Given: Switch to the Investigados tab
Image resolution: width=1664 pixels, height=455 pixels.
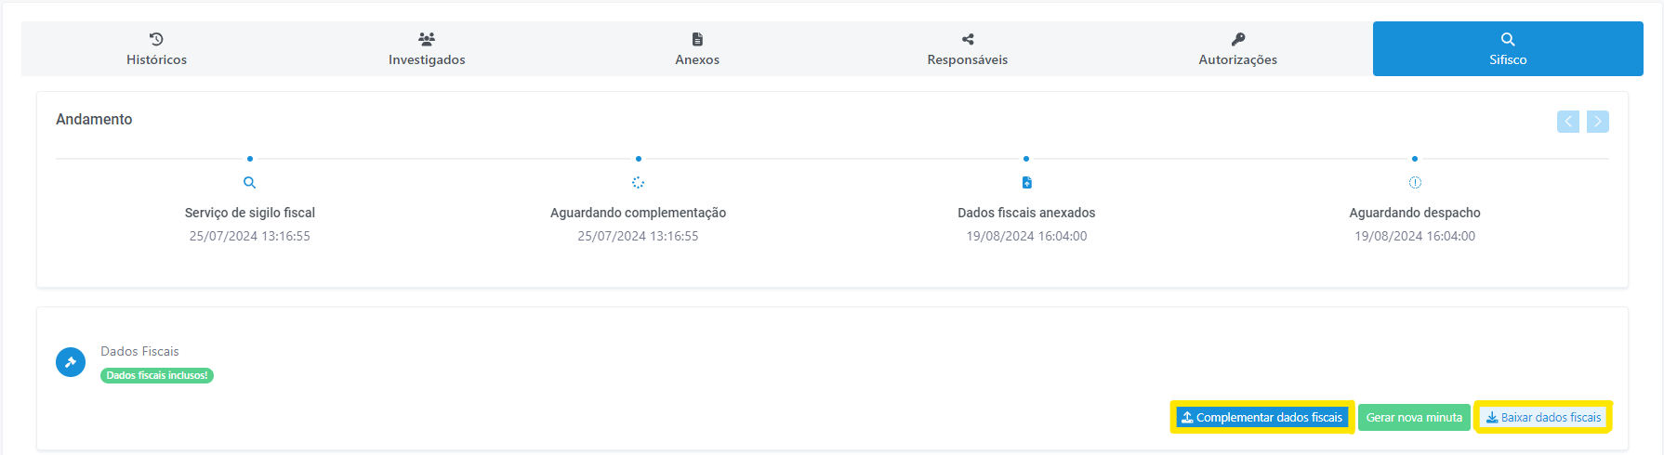Looking at the screenshot, I should click(427, 49).
